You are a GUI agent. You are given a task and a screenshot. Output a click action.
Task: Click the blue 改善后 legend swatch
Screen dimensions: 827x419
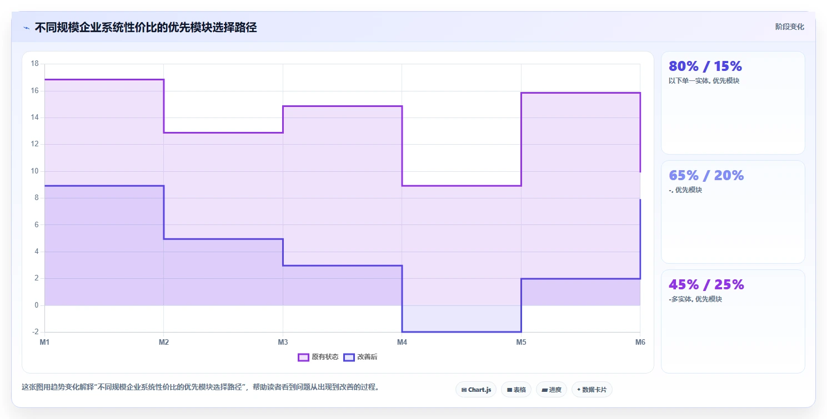tap(349, 357)
